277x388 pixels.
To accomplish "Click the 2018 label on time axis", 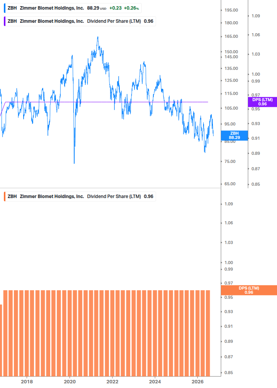I will pyautogui.click(x=27, y=381).
